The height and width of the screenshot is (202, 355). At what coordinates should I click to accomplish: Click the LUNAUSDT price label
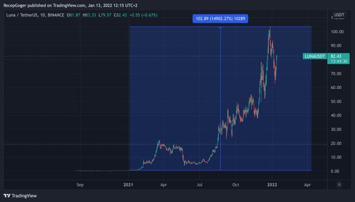click(x=315, y=56)
